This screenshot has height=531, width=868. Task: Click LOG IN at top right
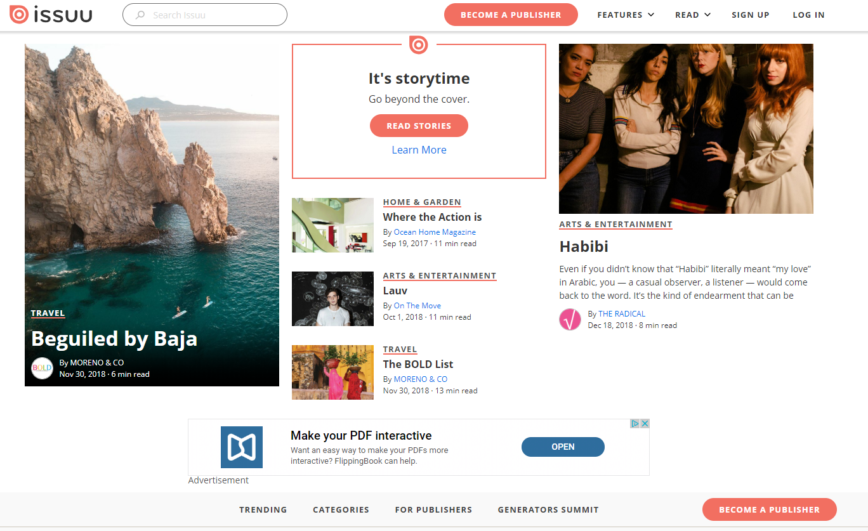pos(808,15)
